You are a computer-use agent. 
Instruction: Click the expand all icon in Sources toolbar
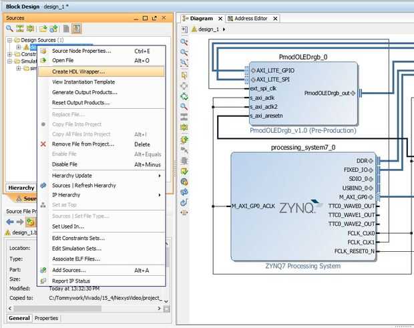30,29
